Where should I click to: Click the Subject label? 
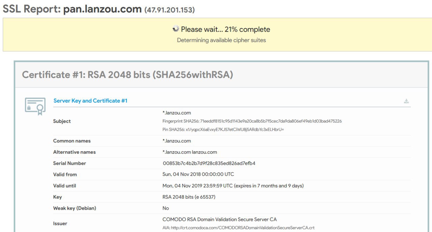point(62,121)
